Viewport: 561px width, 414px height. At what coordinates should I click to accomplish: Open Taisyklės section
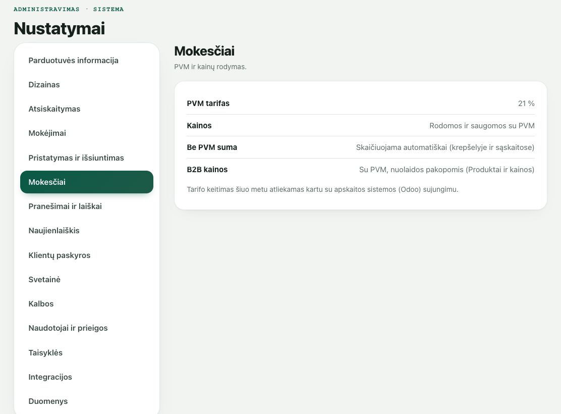click(x=87, y=353)
